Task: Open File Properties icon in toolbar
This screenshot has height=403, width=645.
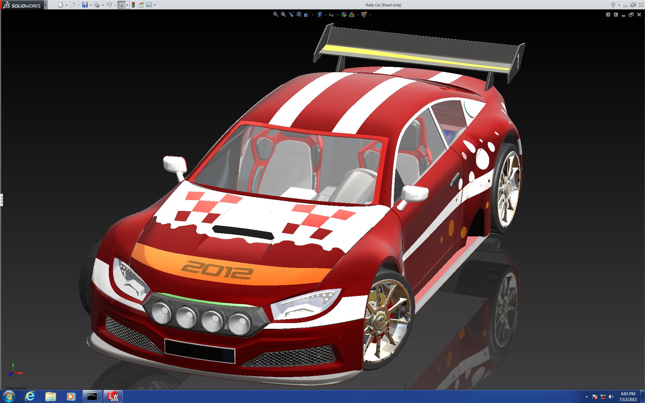Action: pos(141,5)
